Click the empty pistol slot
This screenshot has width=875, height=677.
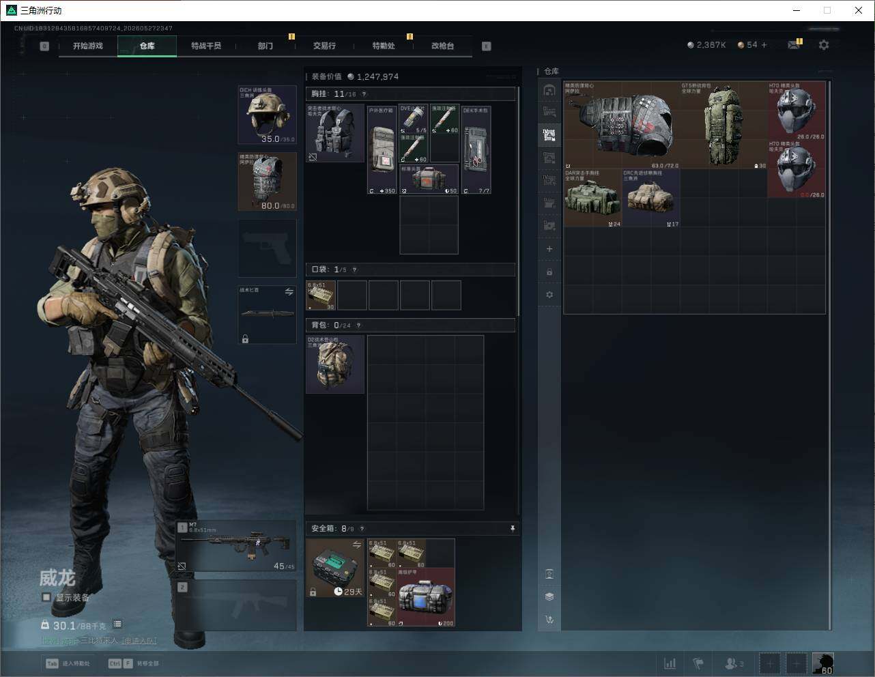[x=267, y=248]
